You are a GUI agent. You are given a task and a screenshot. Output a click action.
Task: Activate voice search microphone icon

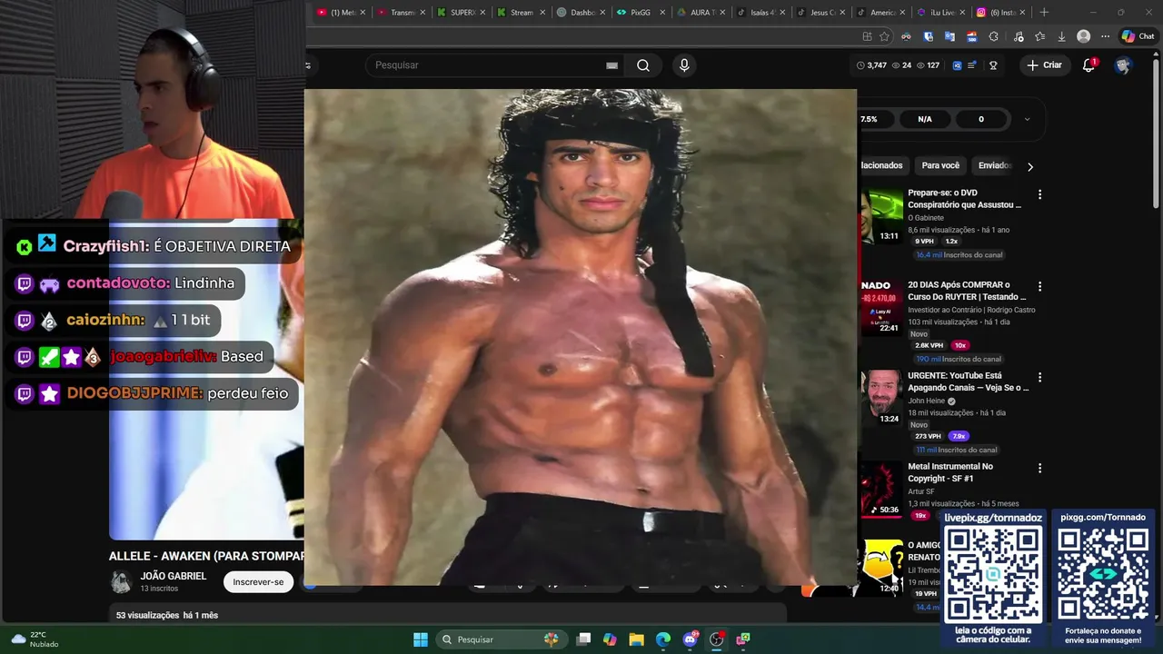tap(684, 65)
